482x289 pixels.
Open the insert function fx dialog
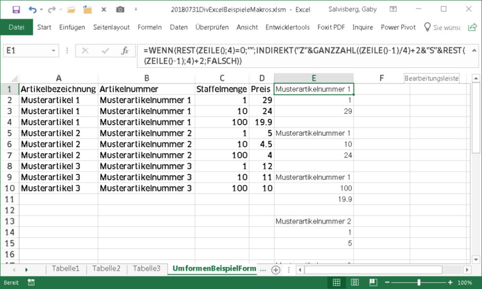click(x=125, y=51)
